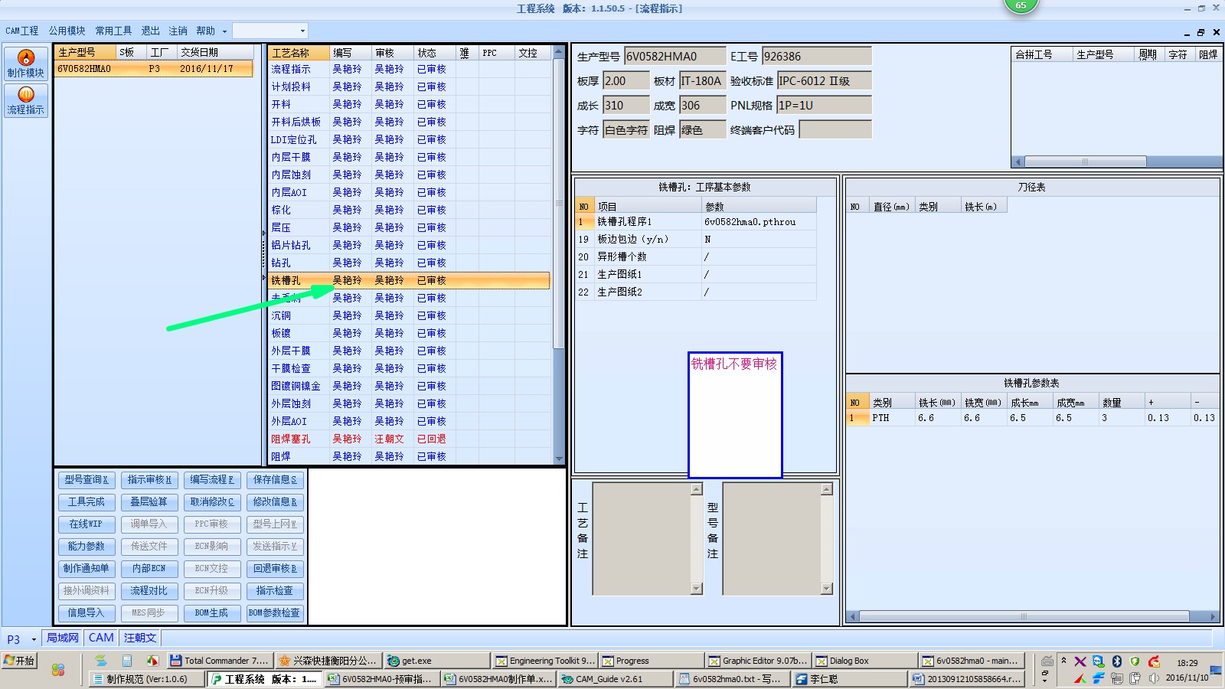Click the 工艺名称 column header
This screenshot has height=689, width=1225.
click(x=299, y=53)
